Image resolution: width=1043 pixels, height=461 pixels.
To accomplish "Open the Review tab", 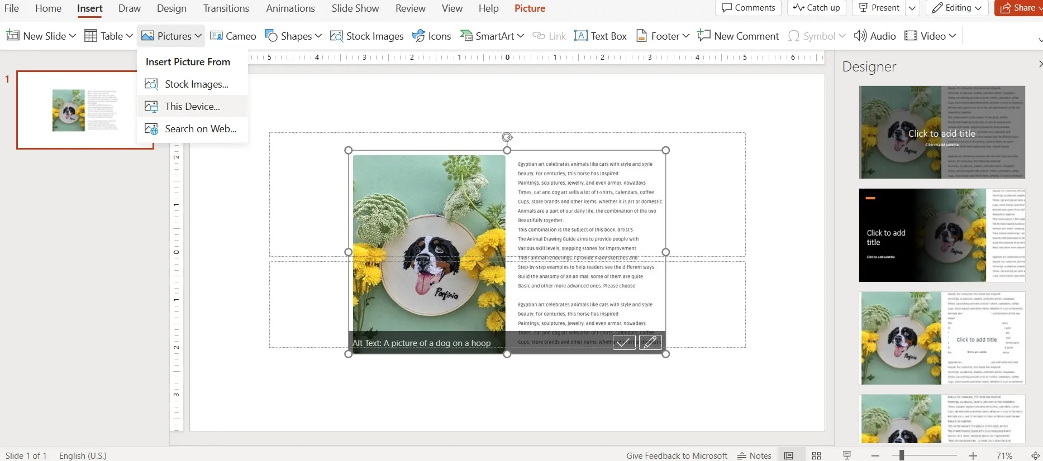I will (411, 8).
